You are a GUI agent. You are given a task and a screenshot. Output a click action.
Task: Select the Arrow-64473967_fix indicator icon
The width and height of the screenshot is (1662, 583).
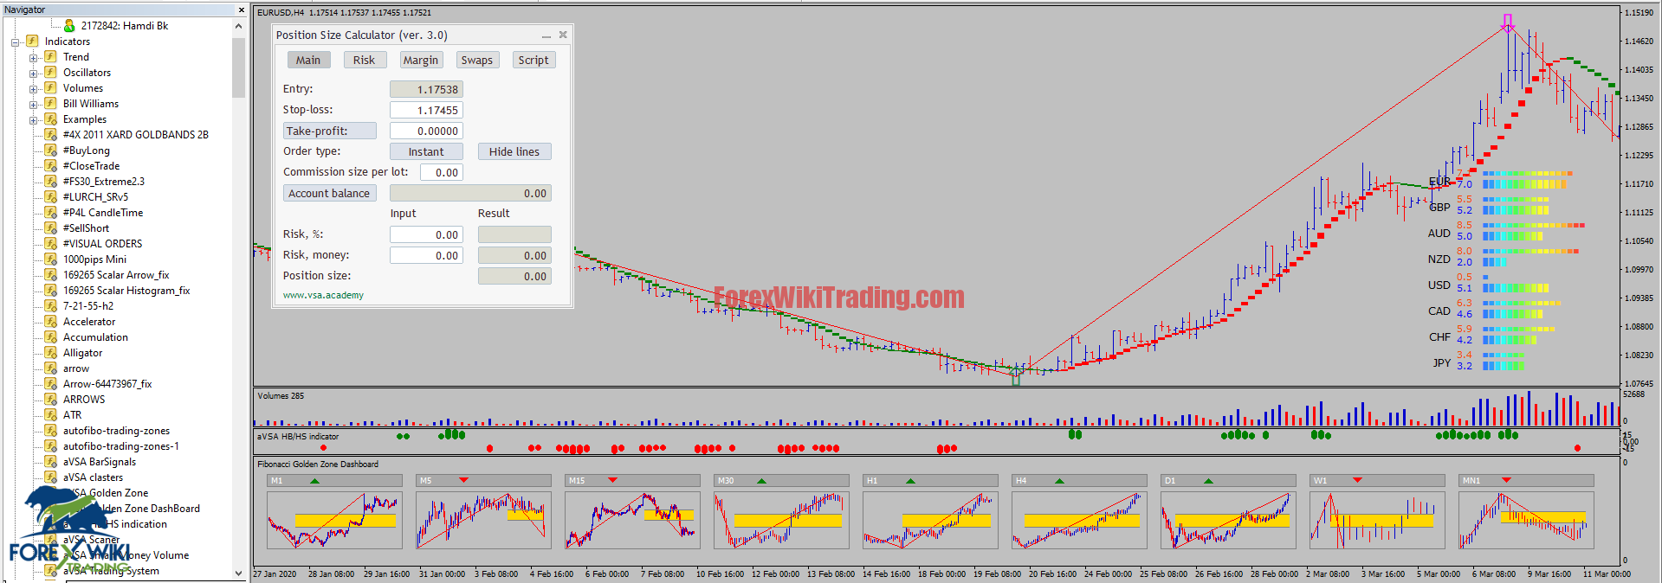51,384
